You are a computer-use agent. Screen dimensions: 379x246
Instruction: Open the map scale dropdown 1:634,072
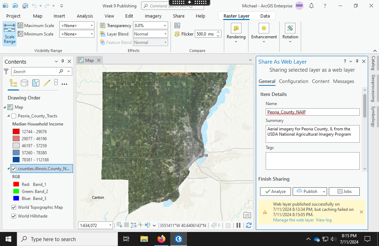tap(110, 225)
